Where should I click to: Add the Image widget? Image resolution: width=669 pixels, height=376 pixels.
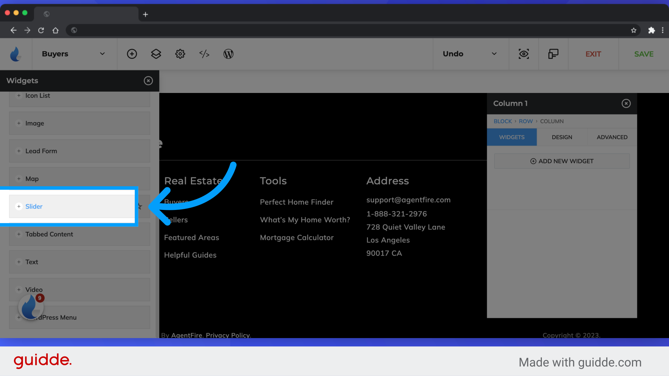pos(79,123)
